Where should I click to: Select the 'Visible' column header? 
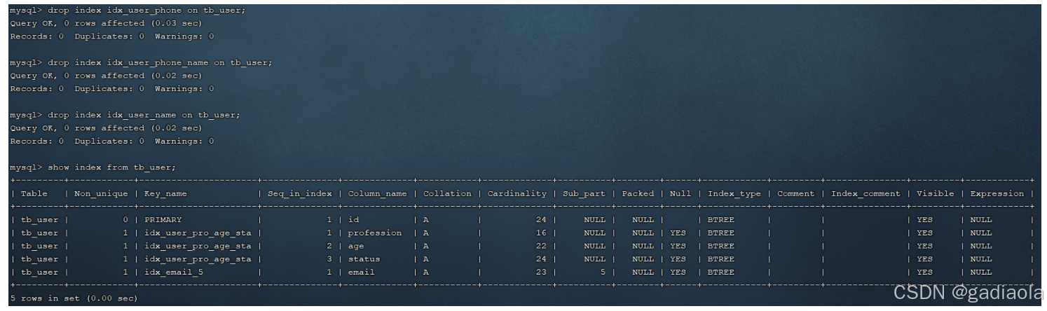tap(935, 193)
